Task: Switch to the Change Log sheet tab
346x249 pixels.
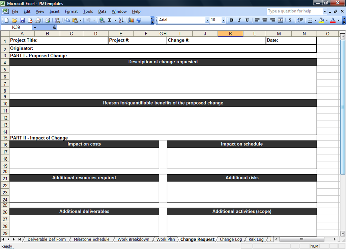Action: click(231, 239)
